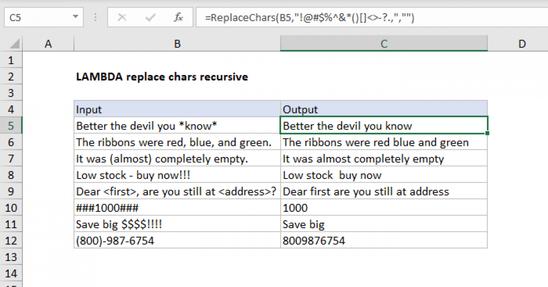Click the vertical ellipsis next to the Name Box
The width and height of the screenshot is (548, 287).
pos(95,17)
